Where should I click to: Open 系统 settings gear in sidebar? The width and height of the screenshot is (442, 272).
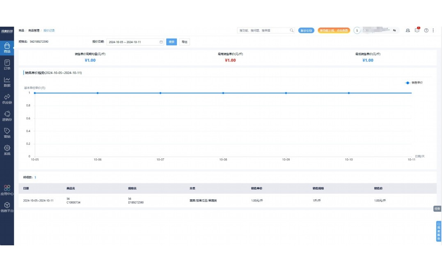coord(7,150)
